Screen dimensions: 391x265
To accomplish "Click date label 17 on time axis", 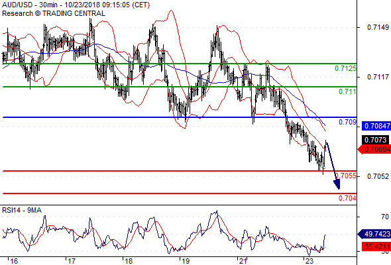I will click(x=72, y=261).
